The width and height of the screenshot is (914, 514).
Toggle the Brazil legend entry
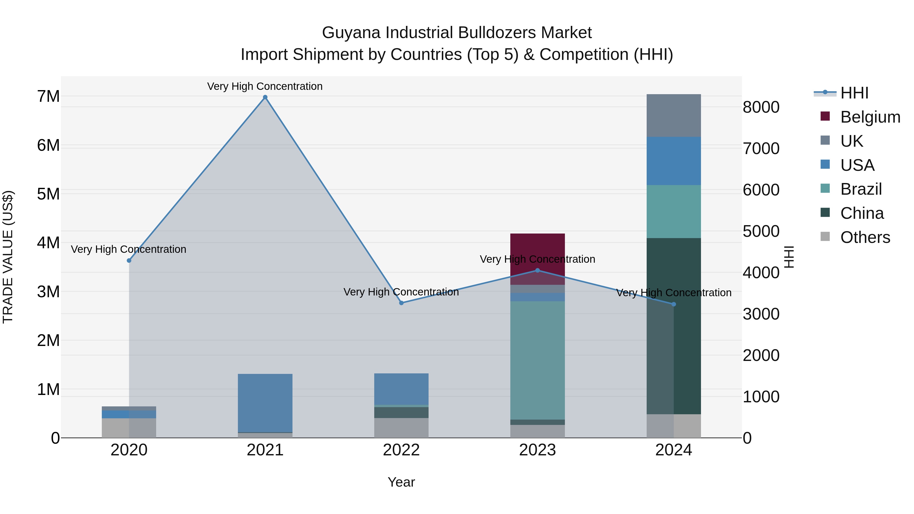click(x=851, y=189)
